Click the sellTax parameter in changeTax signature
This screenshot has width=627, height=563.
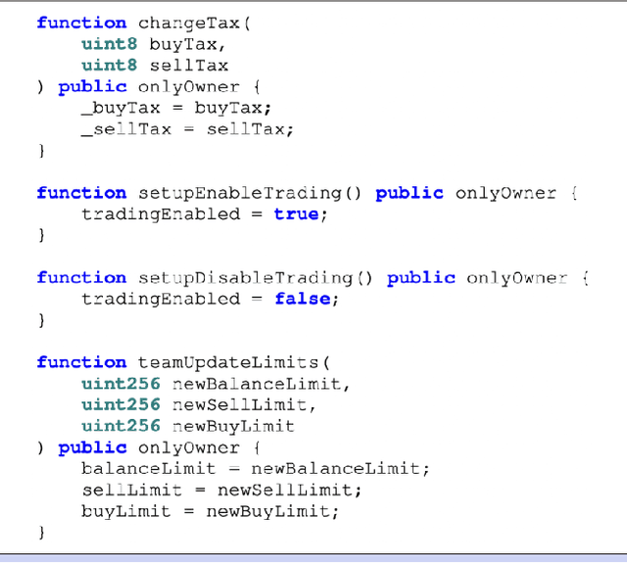coord(188,66)
